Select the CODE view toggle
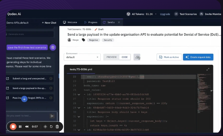This screenshot has height=136, width=223. pos(125,57)
